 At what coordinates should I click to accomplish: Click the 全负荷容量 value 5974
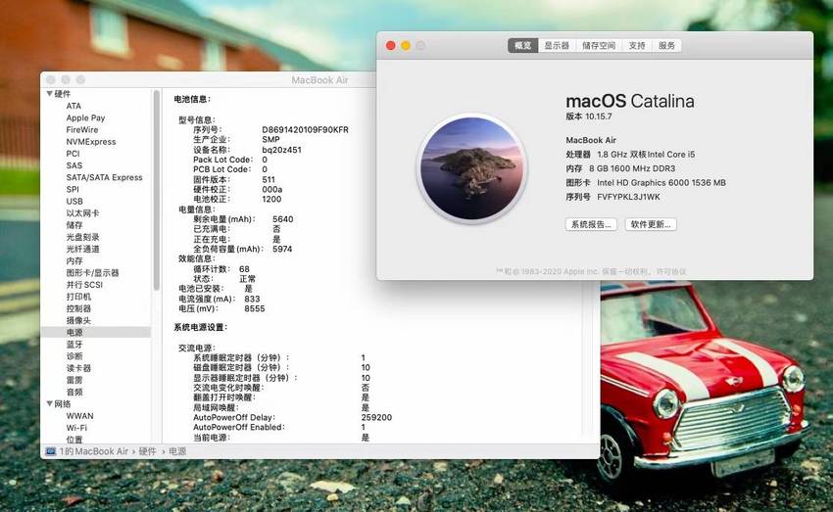tap(282, 249)
